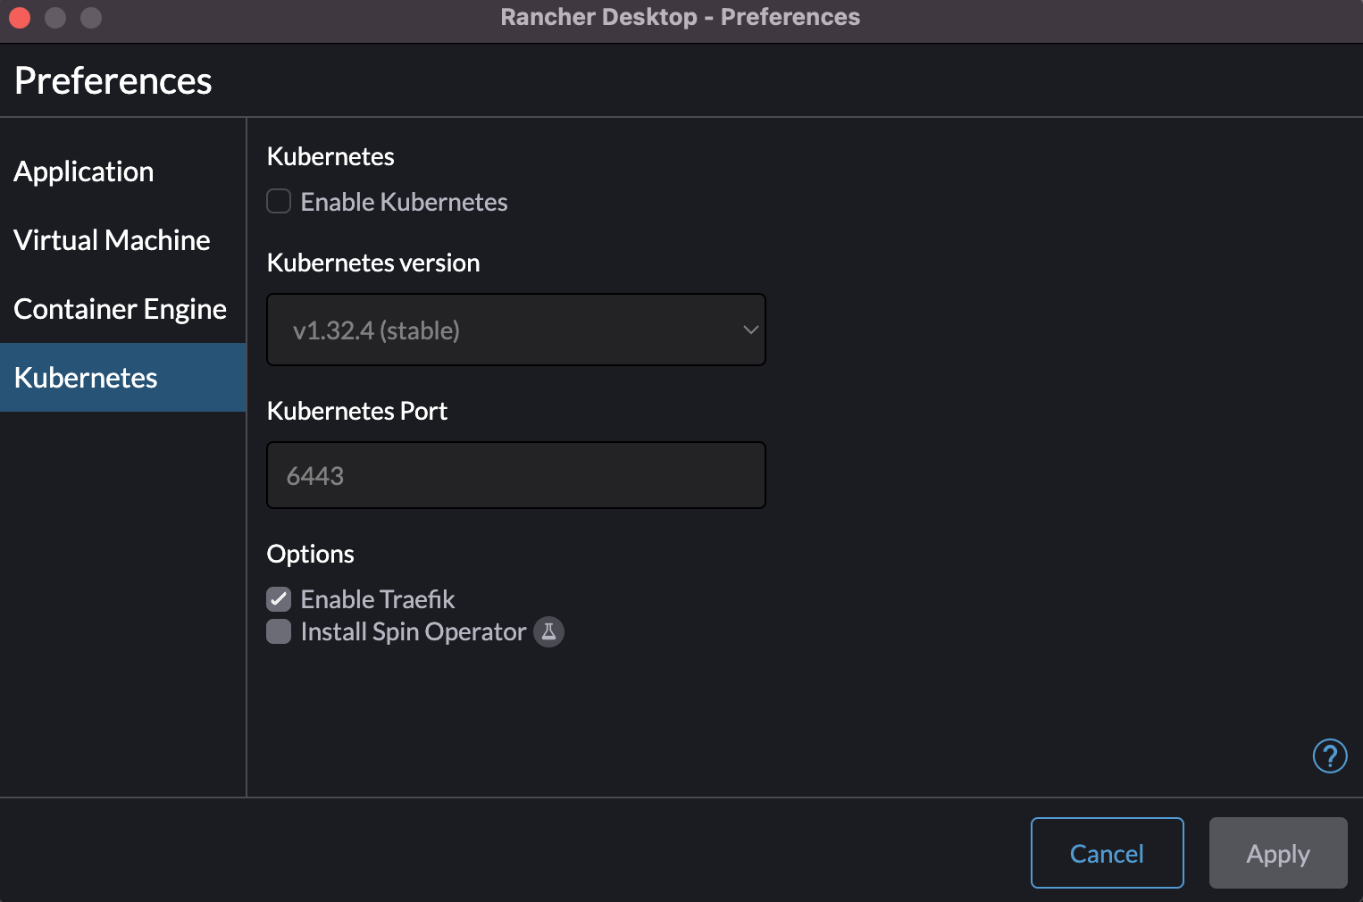Click the experimental flask icon beside Spin Operator

pos(548,631)
